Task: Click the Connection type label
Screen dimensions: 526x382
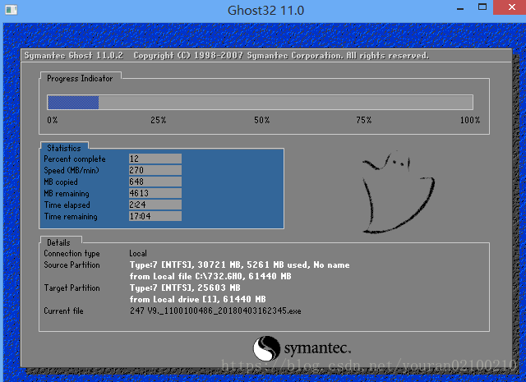Action: tap(72, 254)
